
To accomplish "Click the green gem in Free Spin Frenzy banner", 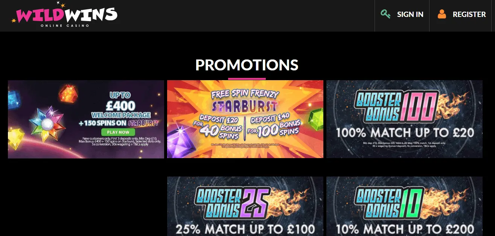I will point(315,119).
